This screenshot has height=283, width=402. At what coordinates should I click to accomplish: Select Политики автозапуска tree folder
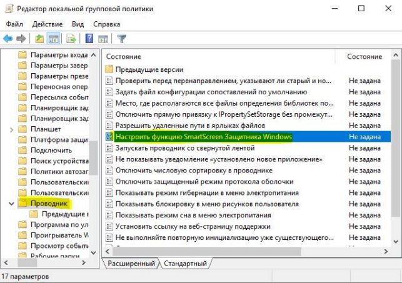point(59,171)
